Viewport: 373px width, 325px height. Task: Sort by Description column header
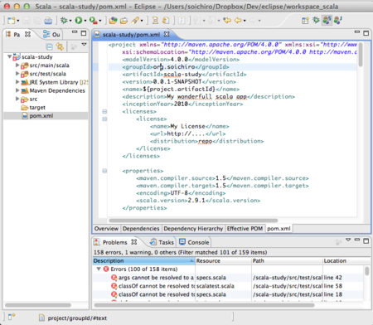[143, 261]
